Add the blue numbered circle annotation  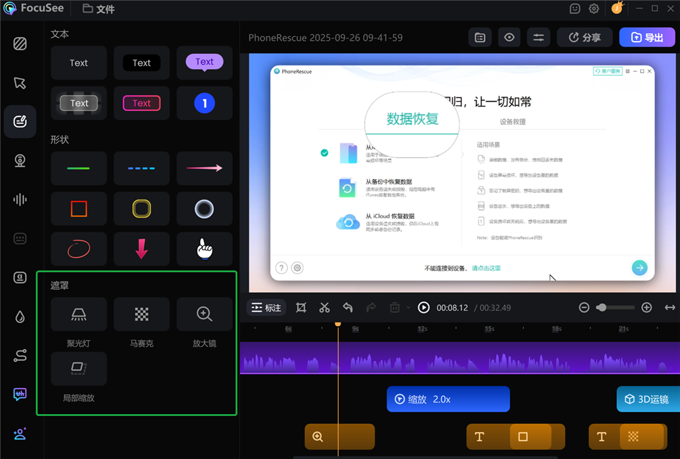click(x=204, y=103)
